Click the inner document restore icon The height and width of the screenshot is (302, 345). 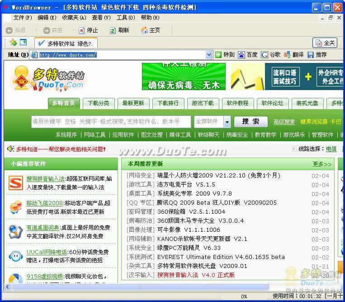click(331, 18)
